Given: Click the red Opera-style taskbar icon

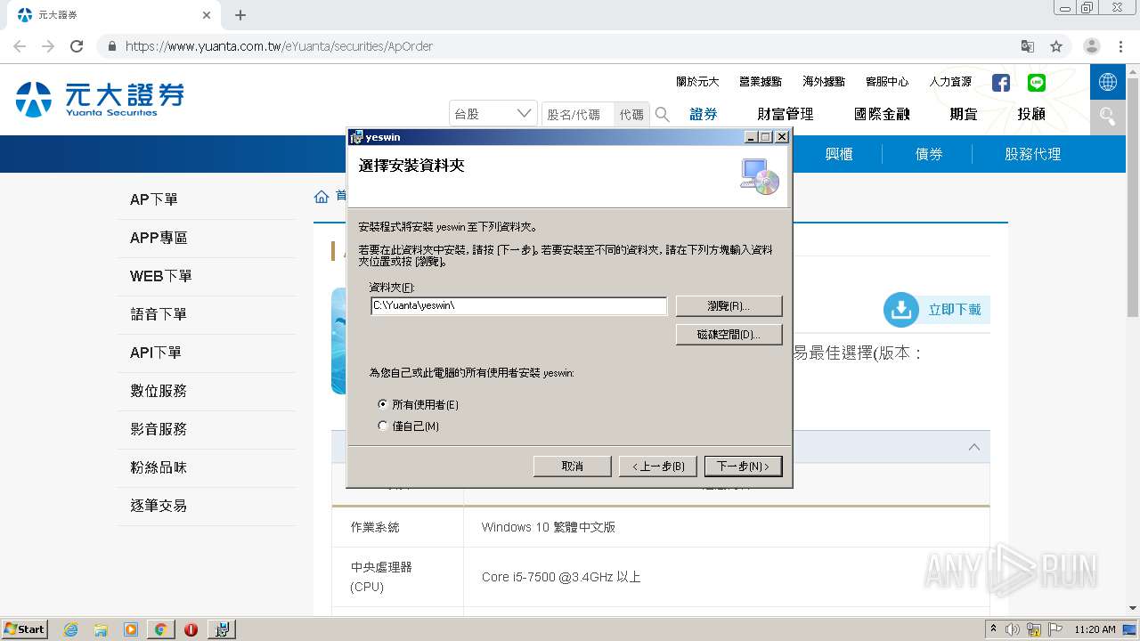Looking at the screenshot, I should coord(191,629).
